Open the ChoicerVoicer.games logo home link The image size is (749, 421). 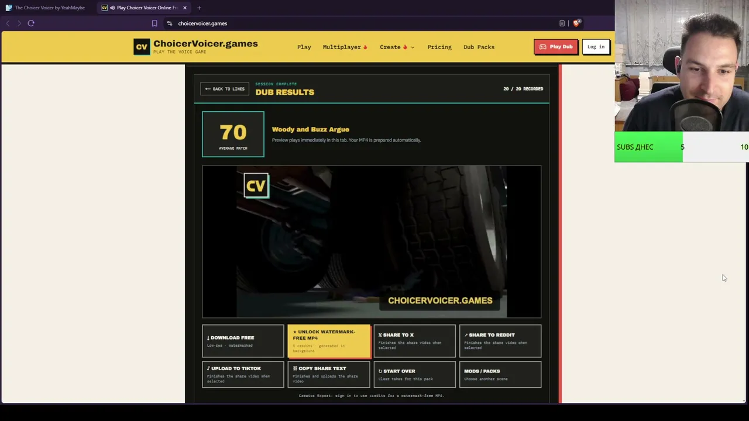pos(195,47)
